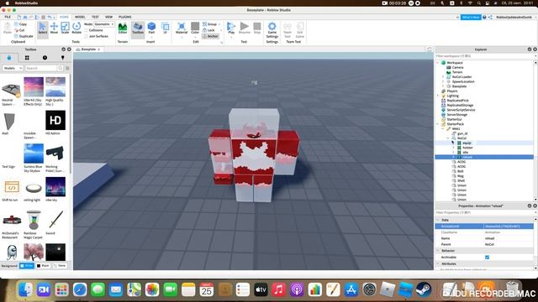Switch to the TEST ribbon tab
Screen dimensions: 538x302
coord(95,17)
